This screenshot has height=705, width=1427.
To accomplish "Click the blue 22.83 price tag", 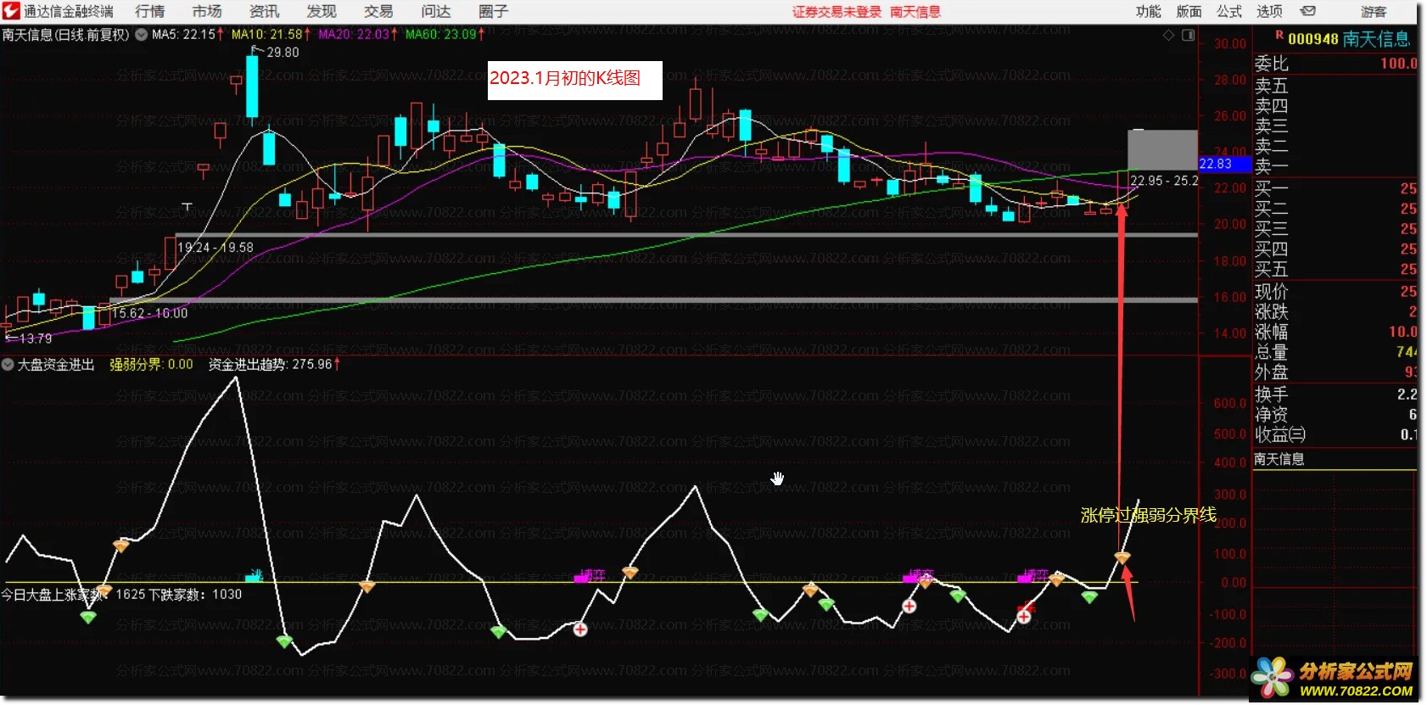I will 1224,164.
